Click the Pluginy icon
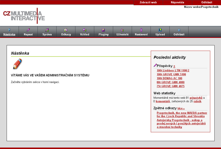Image resolution: width=221 pixels, height=149 pixels. point(104,30)
